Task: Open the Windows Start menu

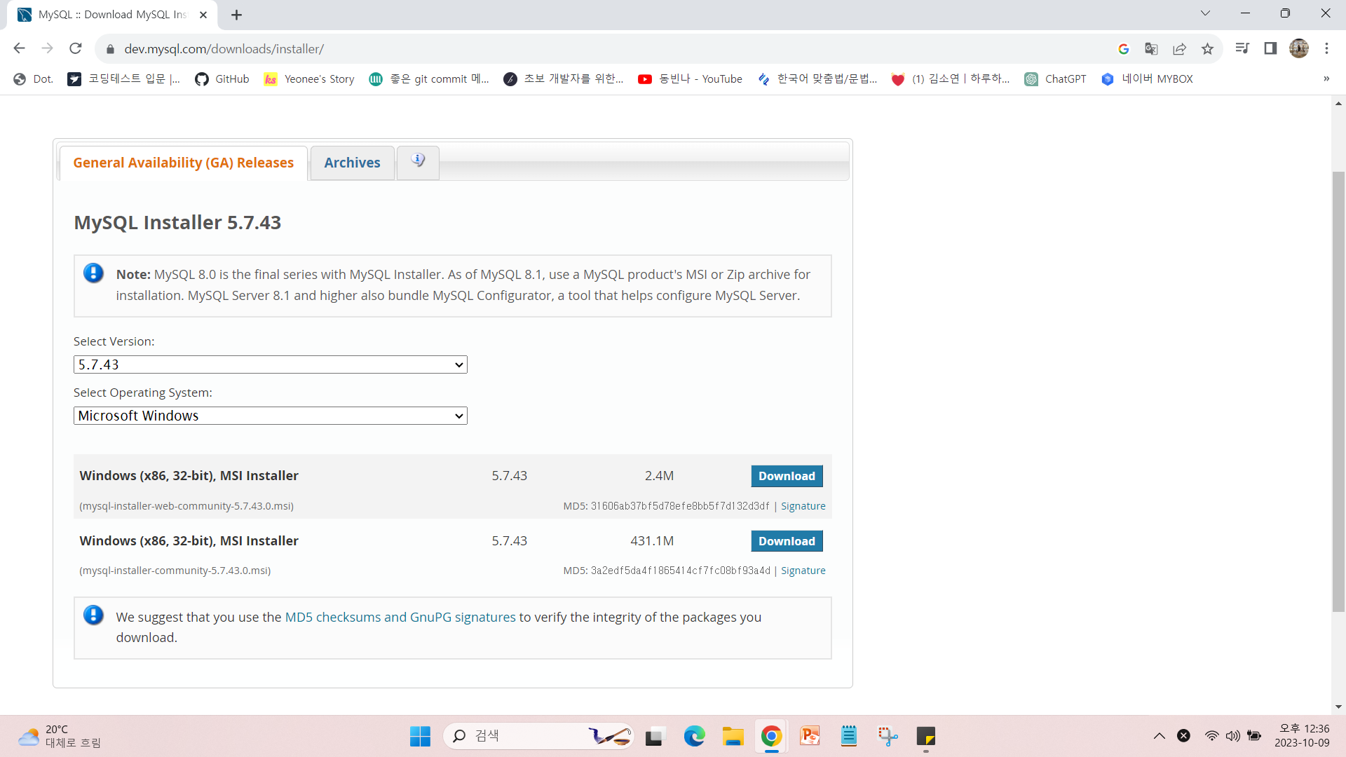Action: pyautogui.click(x=420, y=736)
